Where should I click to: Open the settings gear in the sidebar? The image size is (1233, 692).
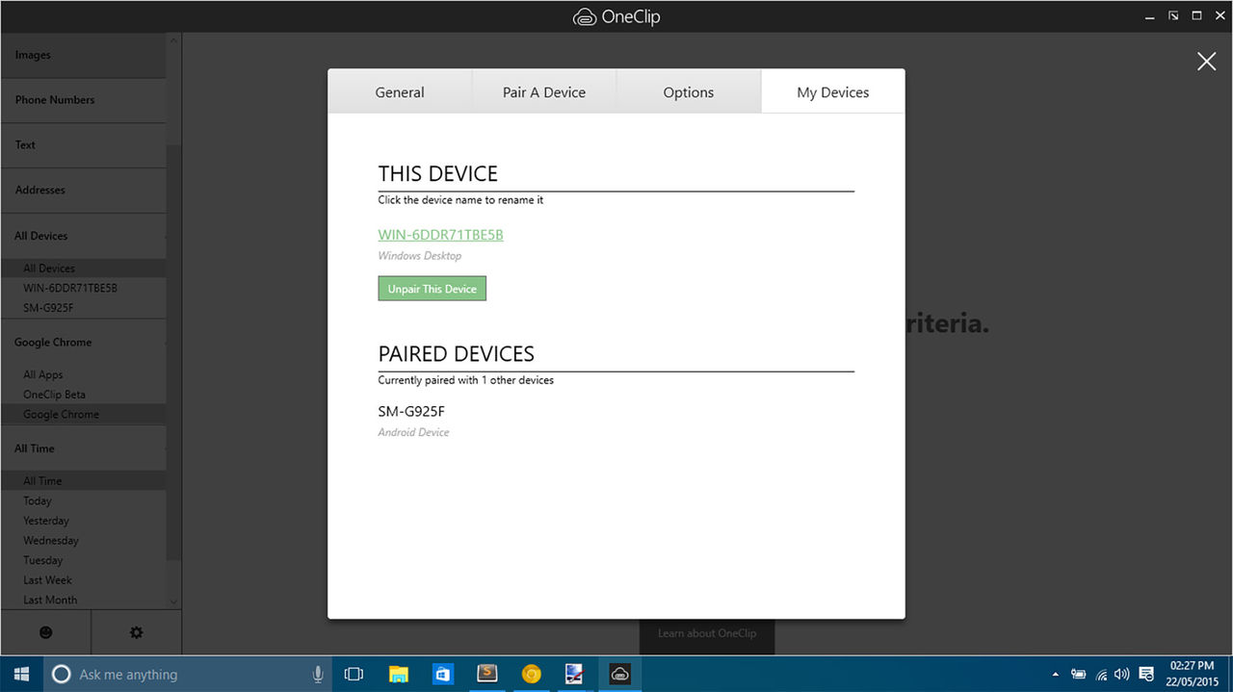[x=136, y=632]
